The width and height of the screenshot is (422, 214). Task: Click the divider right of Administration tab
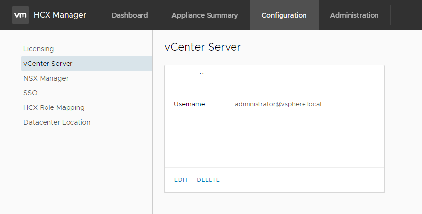pos(390,15)
